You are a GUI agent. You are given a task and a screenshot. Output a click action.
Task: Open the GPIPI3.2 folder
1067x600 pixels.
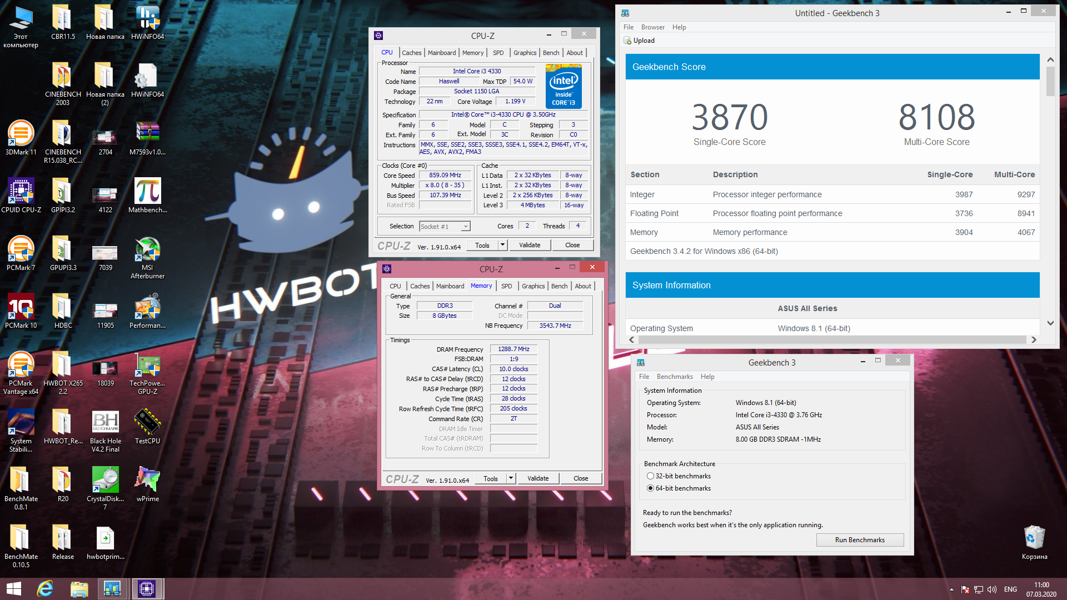point(63,196)
